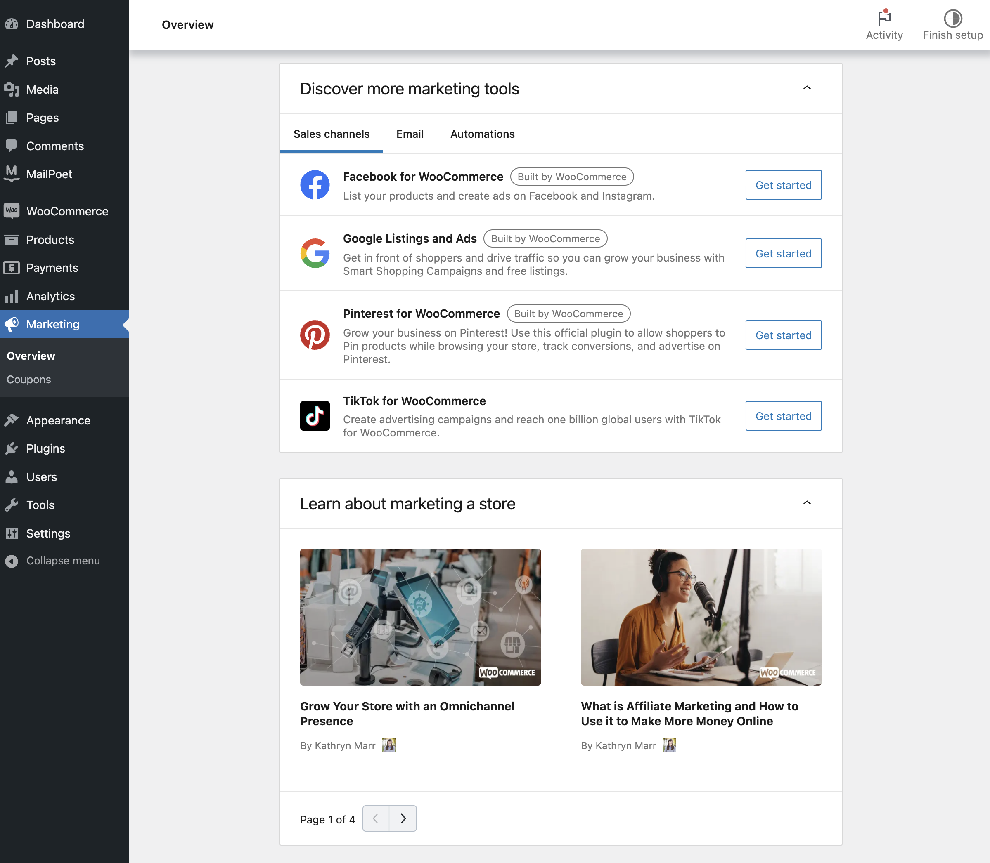Viewport: 990px width, 863px height.
Task: Click the MailPoet sidebar icon
Action: pyautogui.click(x=12, y=174)
